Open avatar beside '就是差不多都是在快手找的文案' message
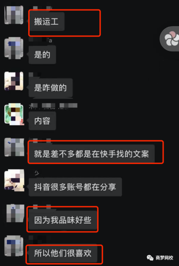179x266 pixels. tap(14, 147)
